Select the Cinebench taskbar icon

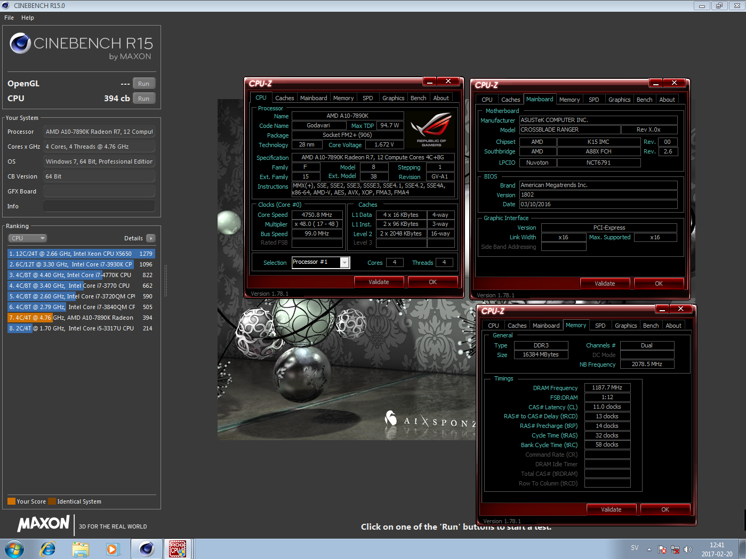pyautogui.click(x=146, y=549)
